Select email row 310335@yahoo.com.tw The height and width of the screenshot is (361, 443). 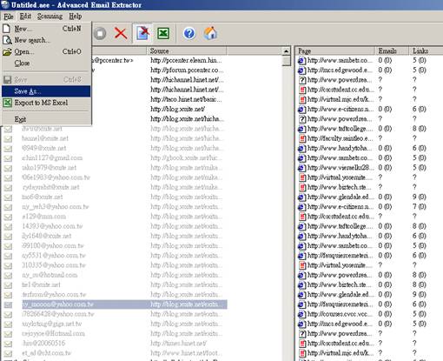54,265
